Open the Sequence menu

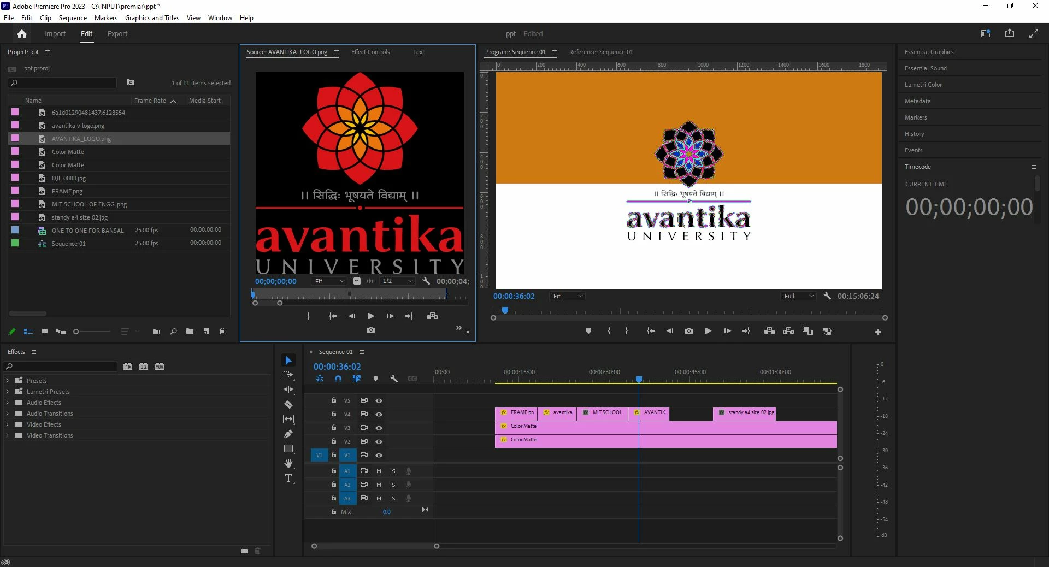[73, 18]
